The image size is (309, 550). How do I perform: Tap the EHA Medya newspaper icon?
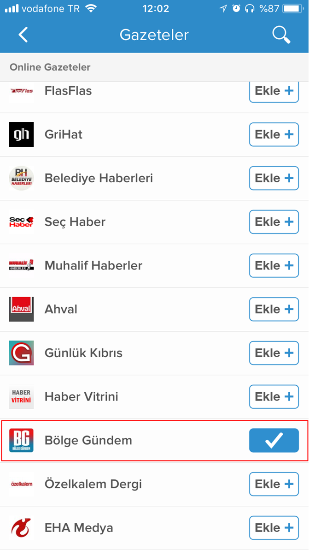click(21, 528)
